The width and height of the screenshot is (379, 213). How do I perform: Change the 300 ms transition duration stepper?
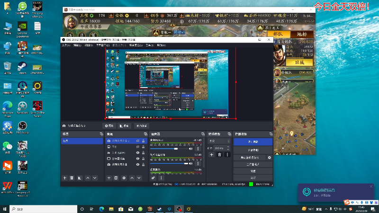coord(228,148)
